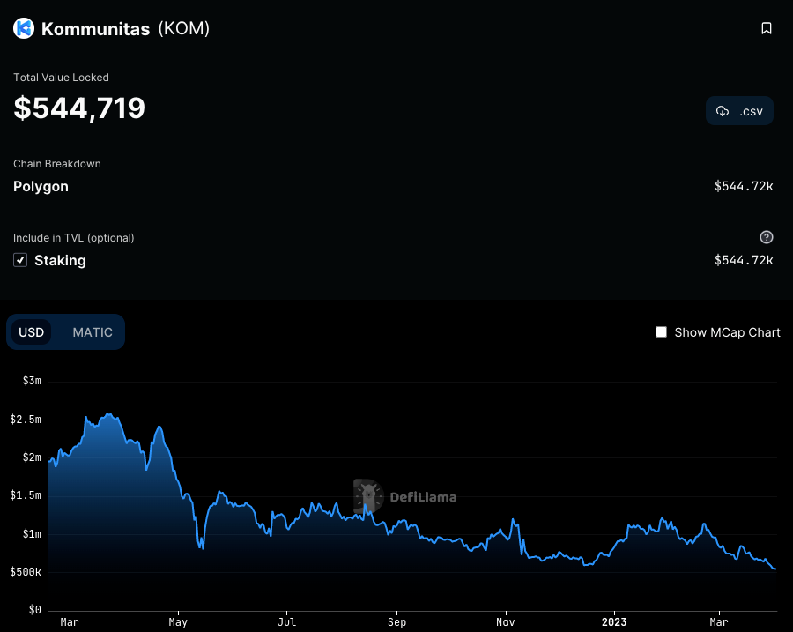The image size is (793, 632).
Task: Bookmark the Kommunitas protocol
Action: coord(767,28)
